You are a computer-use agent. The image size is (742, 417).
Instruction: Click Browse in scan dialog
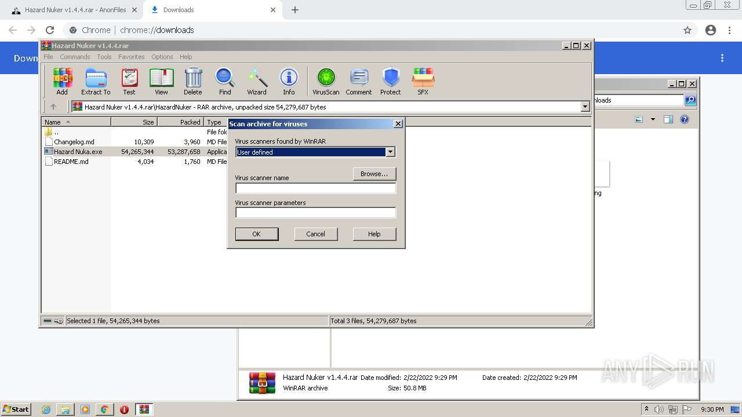(x=374, y=174)
